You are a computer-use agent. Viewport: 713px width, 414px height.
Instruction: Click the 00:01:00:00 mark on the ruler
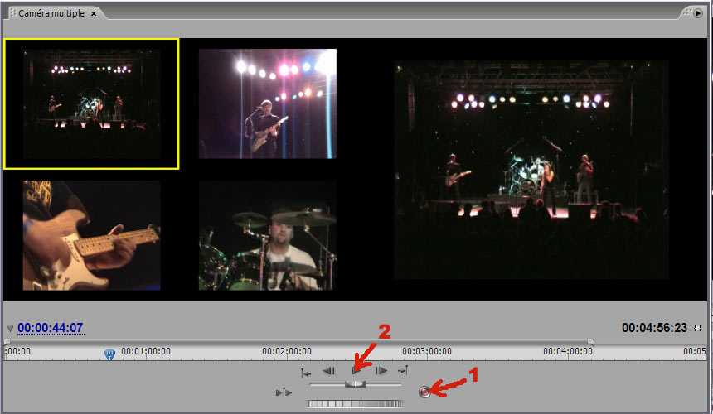146,351
